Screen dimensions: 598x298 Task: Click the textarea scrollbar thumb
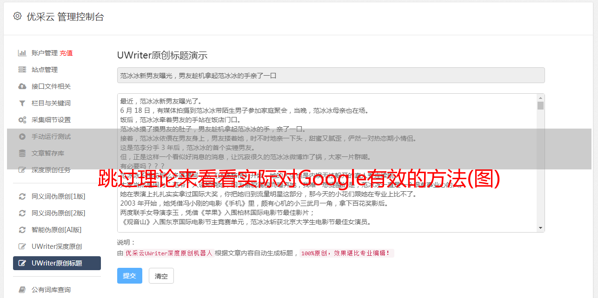(540, 105)
